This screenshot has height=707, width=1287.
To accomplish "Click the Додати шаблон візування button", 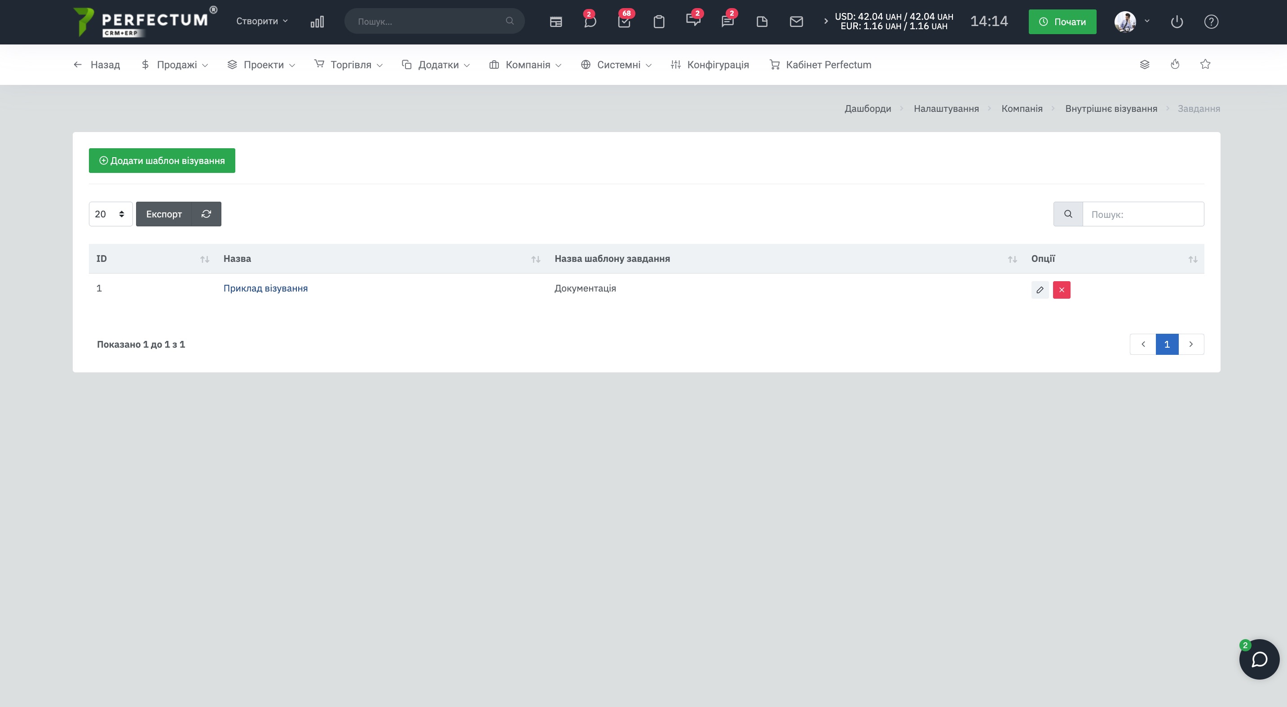I will (162, 160).
